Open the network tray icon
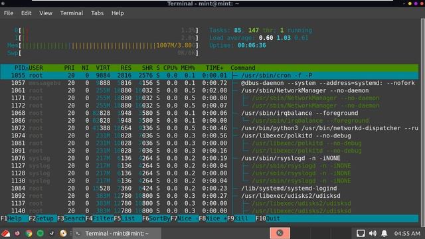 tap(360, 233)
